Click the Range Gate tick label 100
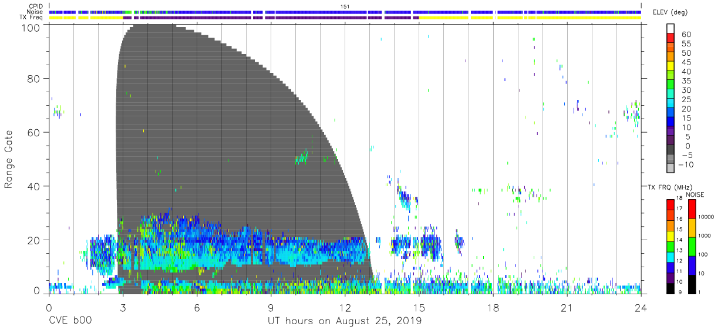This screenshot has width=721, height=333. coord(32,27)
